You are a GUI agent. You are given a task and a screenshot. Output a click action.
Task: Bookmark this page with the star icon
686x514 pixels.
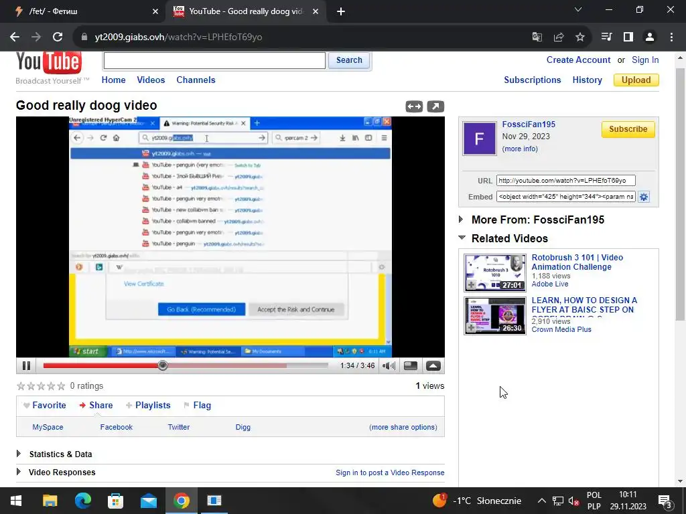580,37
